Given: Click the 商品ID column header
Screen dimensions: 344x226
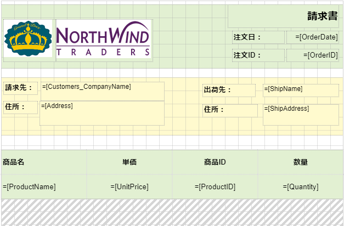Looking at the screenshot, I should (x=215, y=162).
